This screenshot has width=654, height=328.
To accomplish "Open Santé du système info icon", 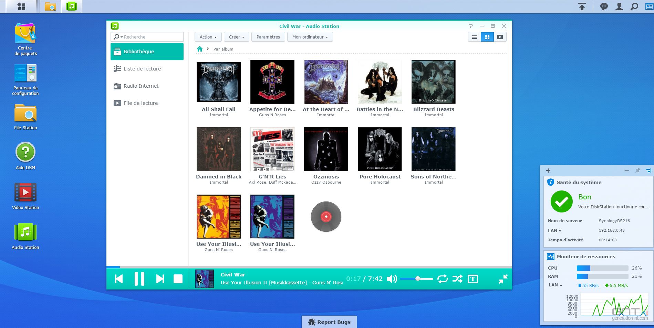I will tap(551, 182).
